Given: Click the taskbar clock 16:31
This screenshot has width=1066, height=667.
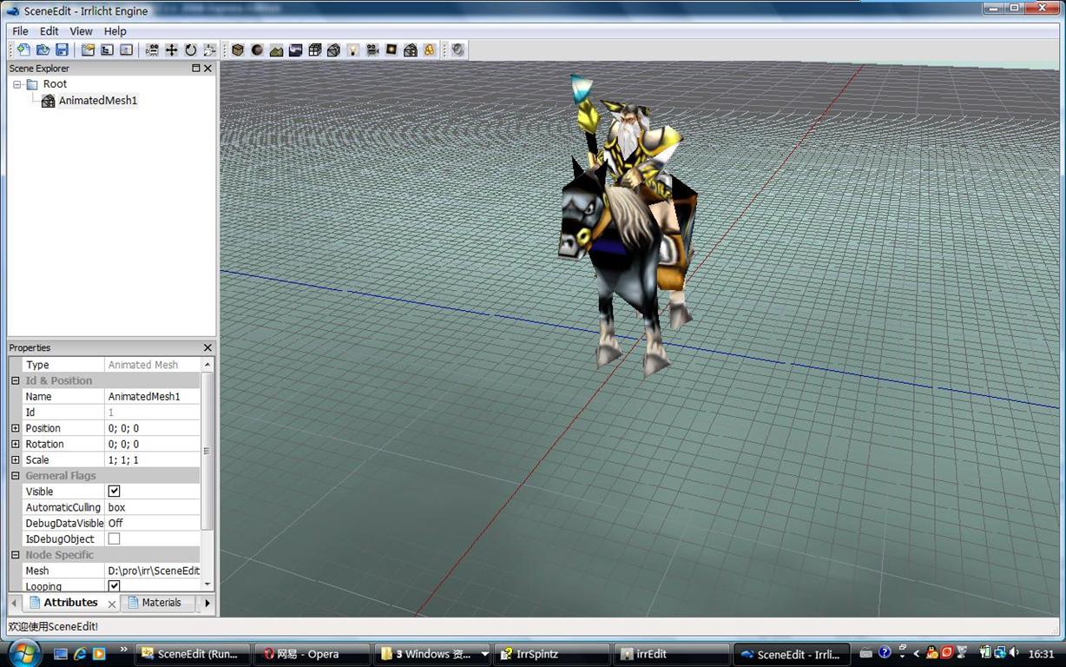Looking at the screenshot, I should [x=1041, y=654].
